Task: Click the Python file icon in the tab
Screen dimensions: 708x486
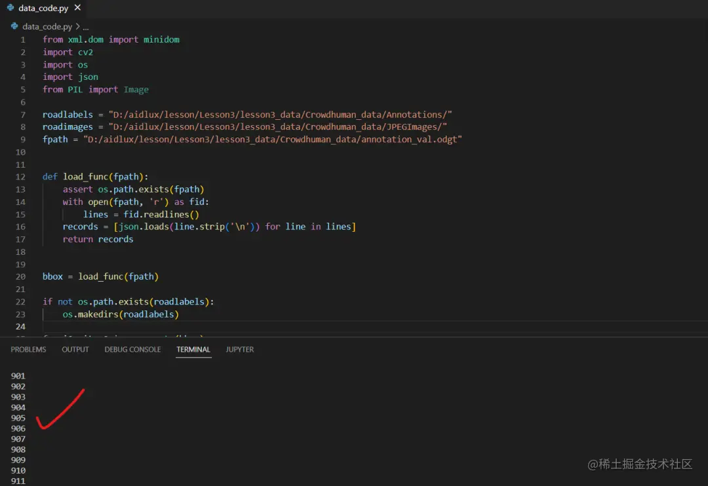Action: click(10, 8)
